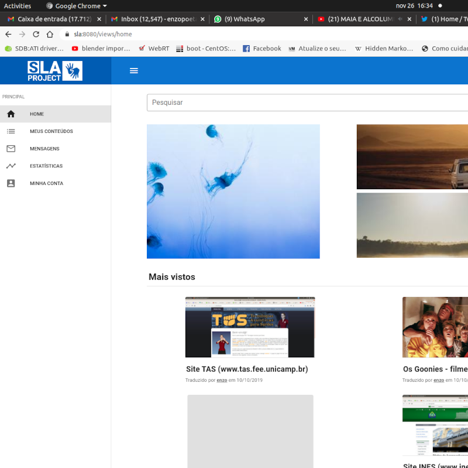This screenshot has height=468, width=468.
Task: Click the enzo author link under Site TAS
Action: 222,380
